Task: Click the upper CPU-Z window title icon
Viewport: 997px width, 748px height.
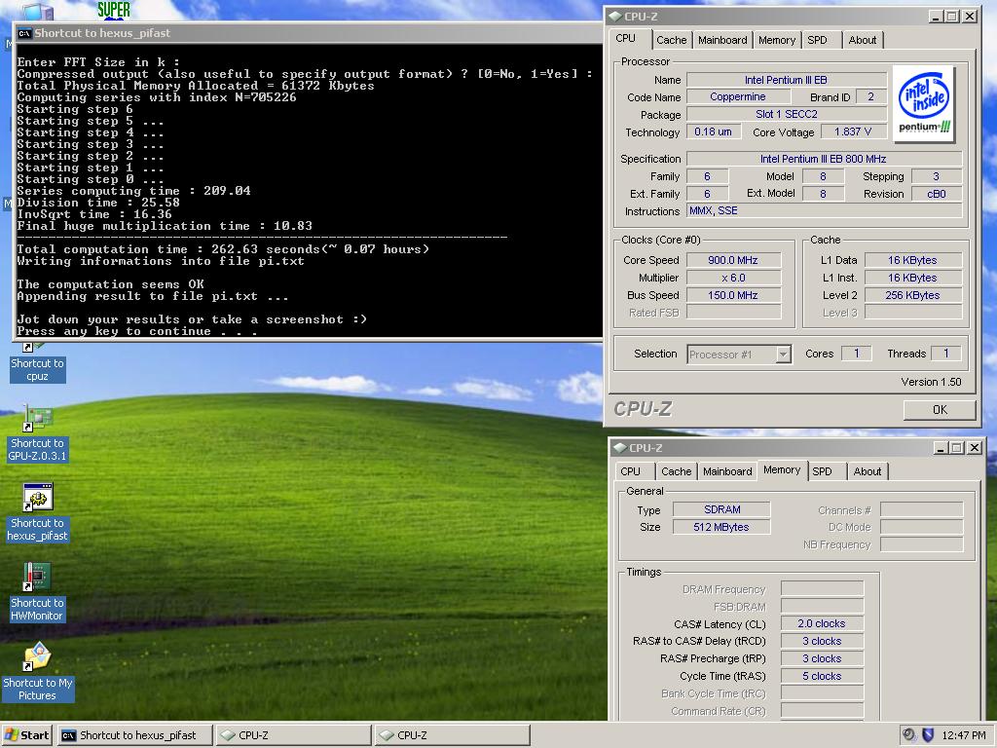Action: (x=615, y=17)
